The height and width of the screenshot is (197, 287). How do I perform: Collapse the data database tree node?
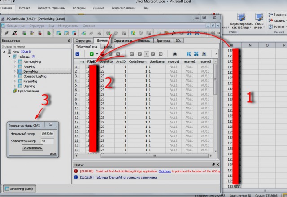[x=4, y=52]
